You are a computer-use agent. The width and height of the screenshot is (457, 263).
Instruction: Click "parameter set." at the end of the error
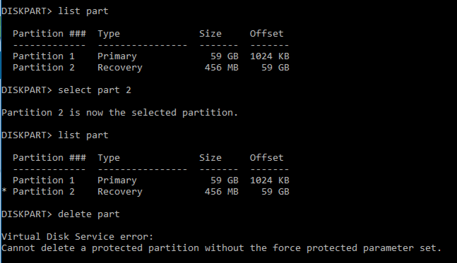402,248
